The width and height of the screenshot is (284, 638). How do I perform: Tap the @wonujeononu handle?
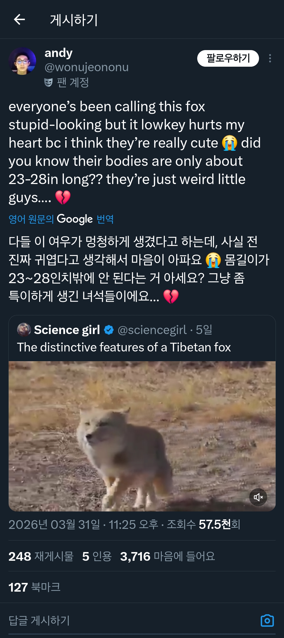point(87,67)
